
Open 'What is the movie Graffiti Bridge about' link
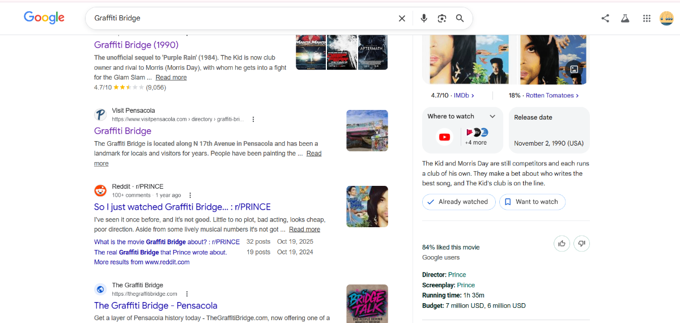(x=167, y=242)
